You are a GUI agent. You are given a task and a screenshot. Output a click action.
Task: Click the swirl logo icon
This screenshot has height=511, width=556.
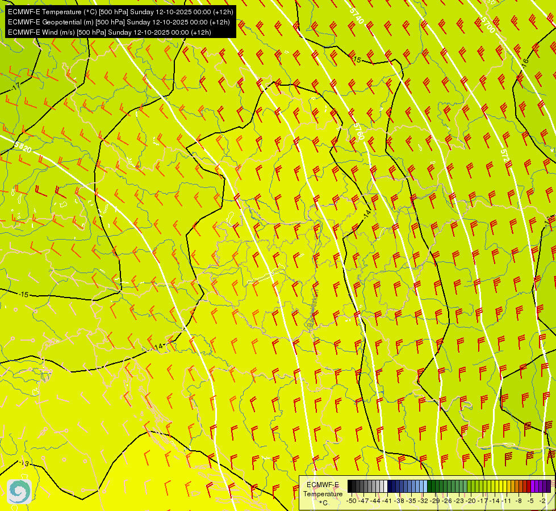coord(19,492)
